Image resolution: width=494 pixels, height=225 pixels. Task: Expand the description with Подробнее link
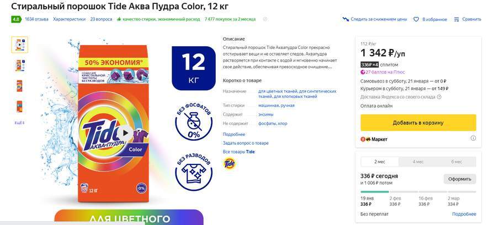(x=234, y=134)
